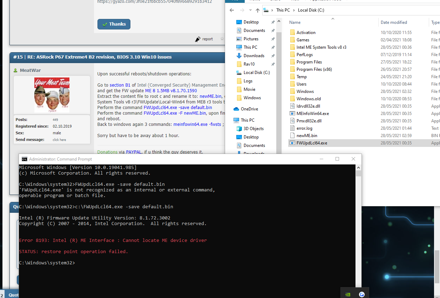Select the Windows.old folder
The width and height of the screenshot is (440, 298).
(309, 99)
